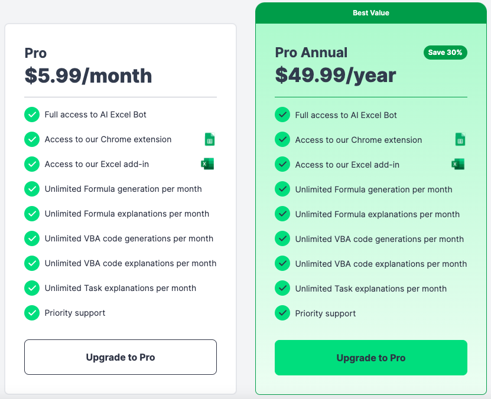This screenshot has height=399, width=491.
Task: Click the Excel icon in Pro Annual plan
Action: [x=458, y=164]
